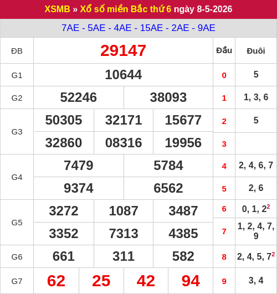Select the special prize number 29147
This screenshot has height=294, width=277.
pyautogui.click(x=123, y=50)
